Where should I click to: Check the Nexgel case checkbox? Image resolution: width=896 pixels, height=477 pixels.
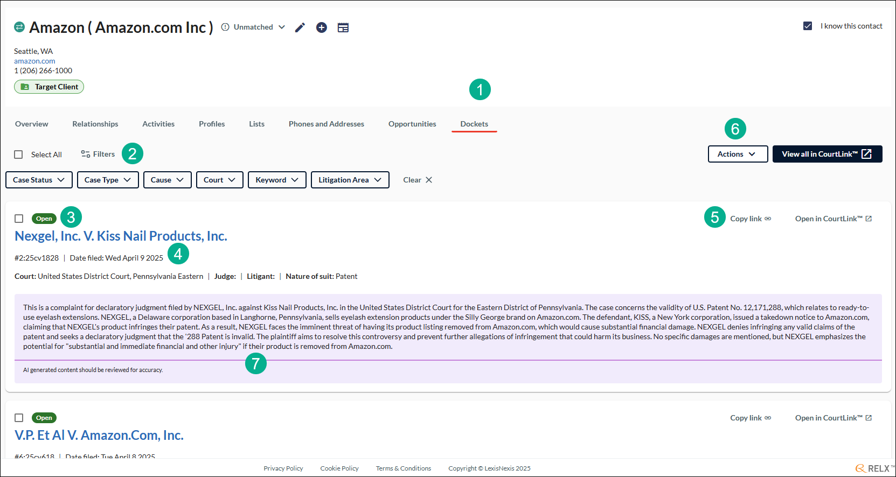pyautogui.click(x=19, y=219)
